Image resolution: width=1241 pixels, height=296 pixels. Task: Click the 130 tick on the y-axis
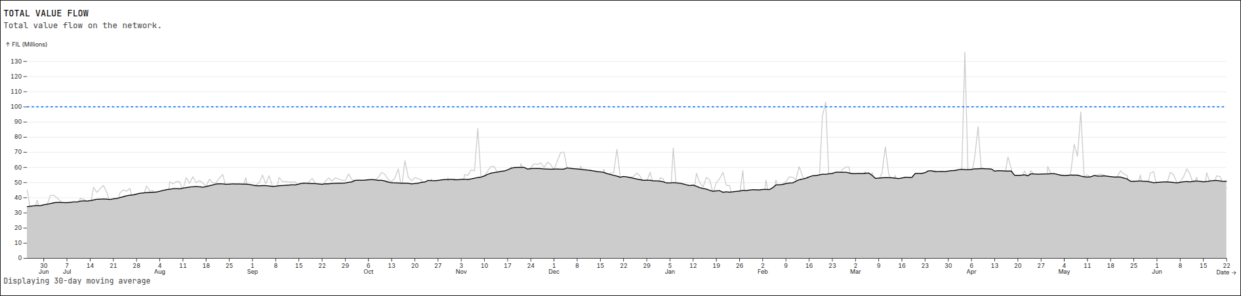[16, 62]
